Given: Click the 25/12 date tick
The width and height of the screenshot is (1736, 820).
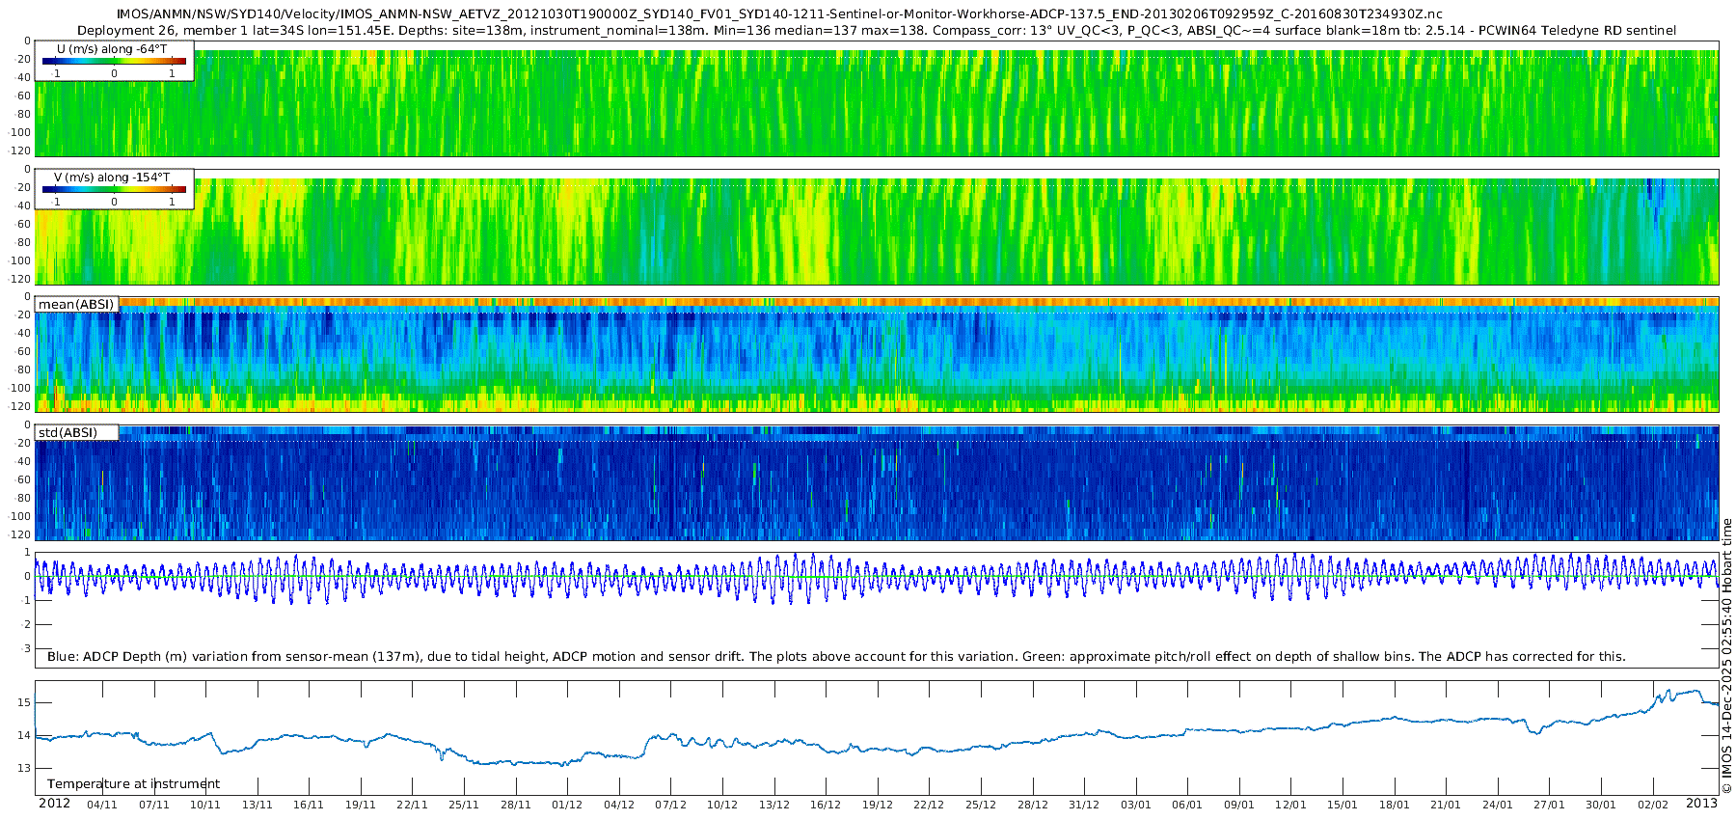Looking at the screenshot, I should tap(981, 805).
